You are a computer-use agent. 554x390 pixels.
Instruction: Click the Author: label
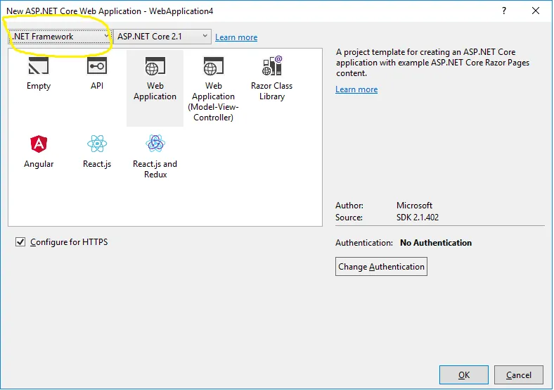point(349,206)
